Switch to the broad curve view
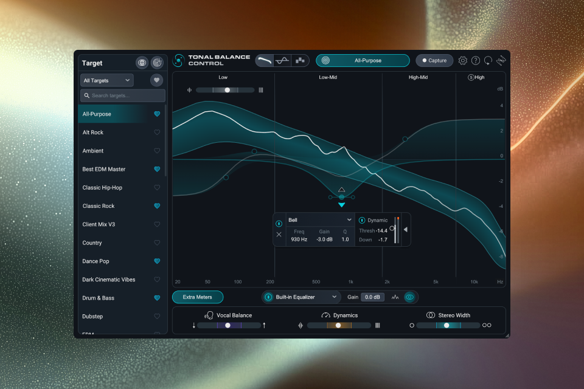Screen dimensions: 584x389 coord(265,60)
